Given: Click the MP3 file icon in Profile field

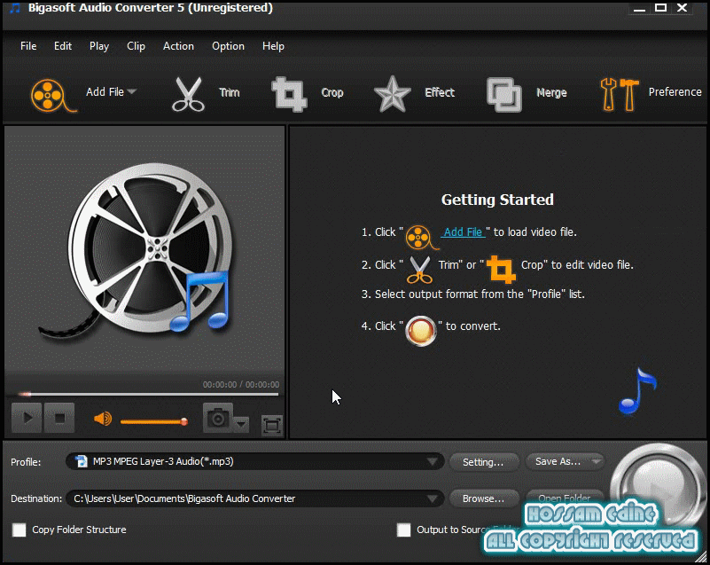Looking at the screenshot, I should pyautogui.click(x=82, y=461).
